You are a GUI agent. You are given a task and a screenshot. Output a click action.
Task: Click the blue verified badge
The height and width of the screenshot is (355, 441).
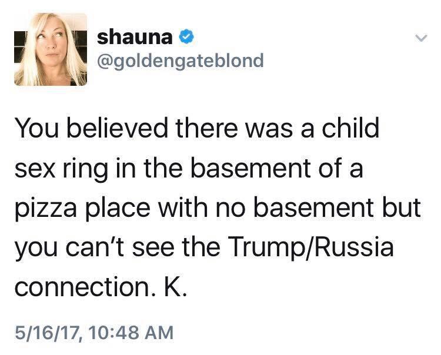click(x=185, y=37)
